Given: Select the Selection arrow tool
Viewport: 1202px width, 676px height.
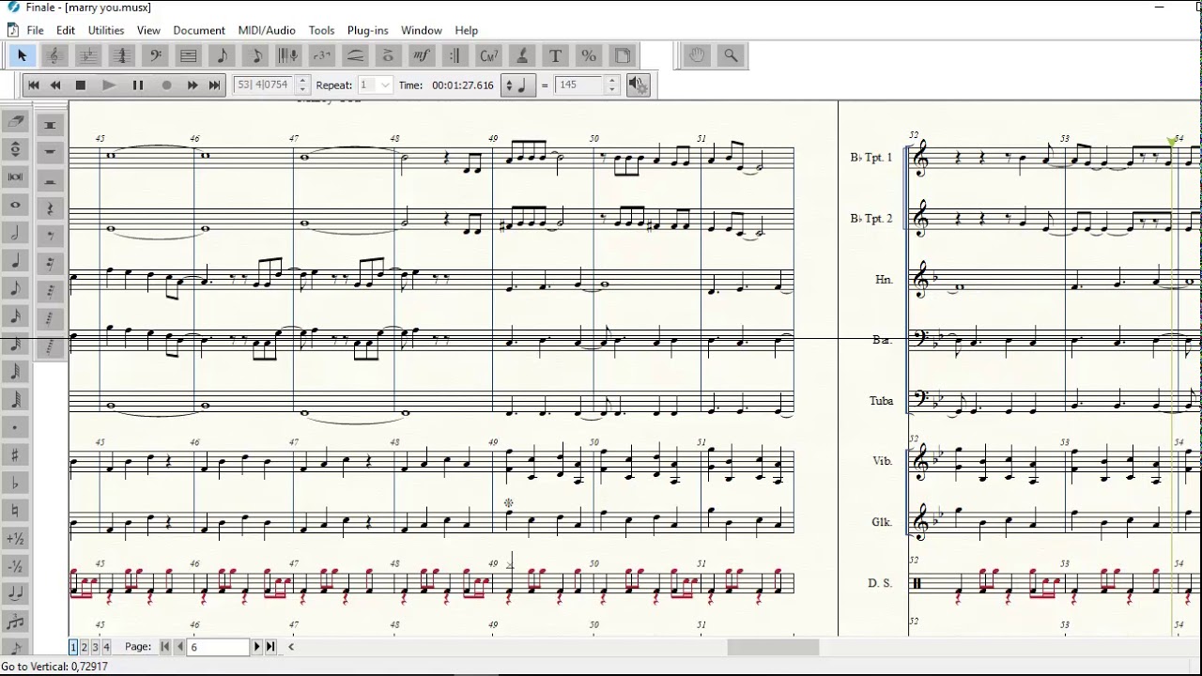Looking at the screenshot, I should (x=22, y=55).
